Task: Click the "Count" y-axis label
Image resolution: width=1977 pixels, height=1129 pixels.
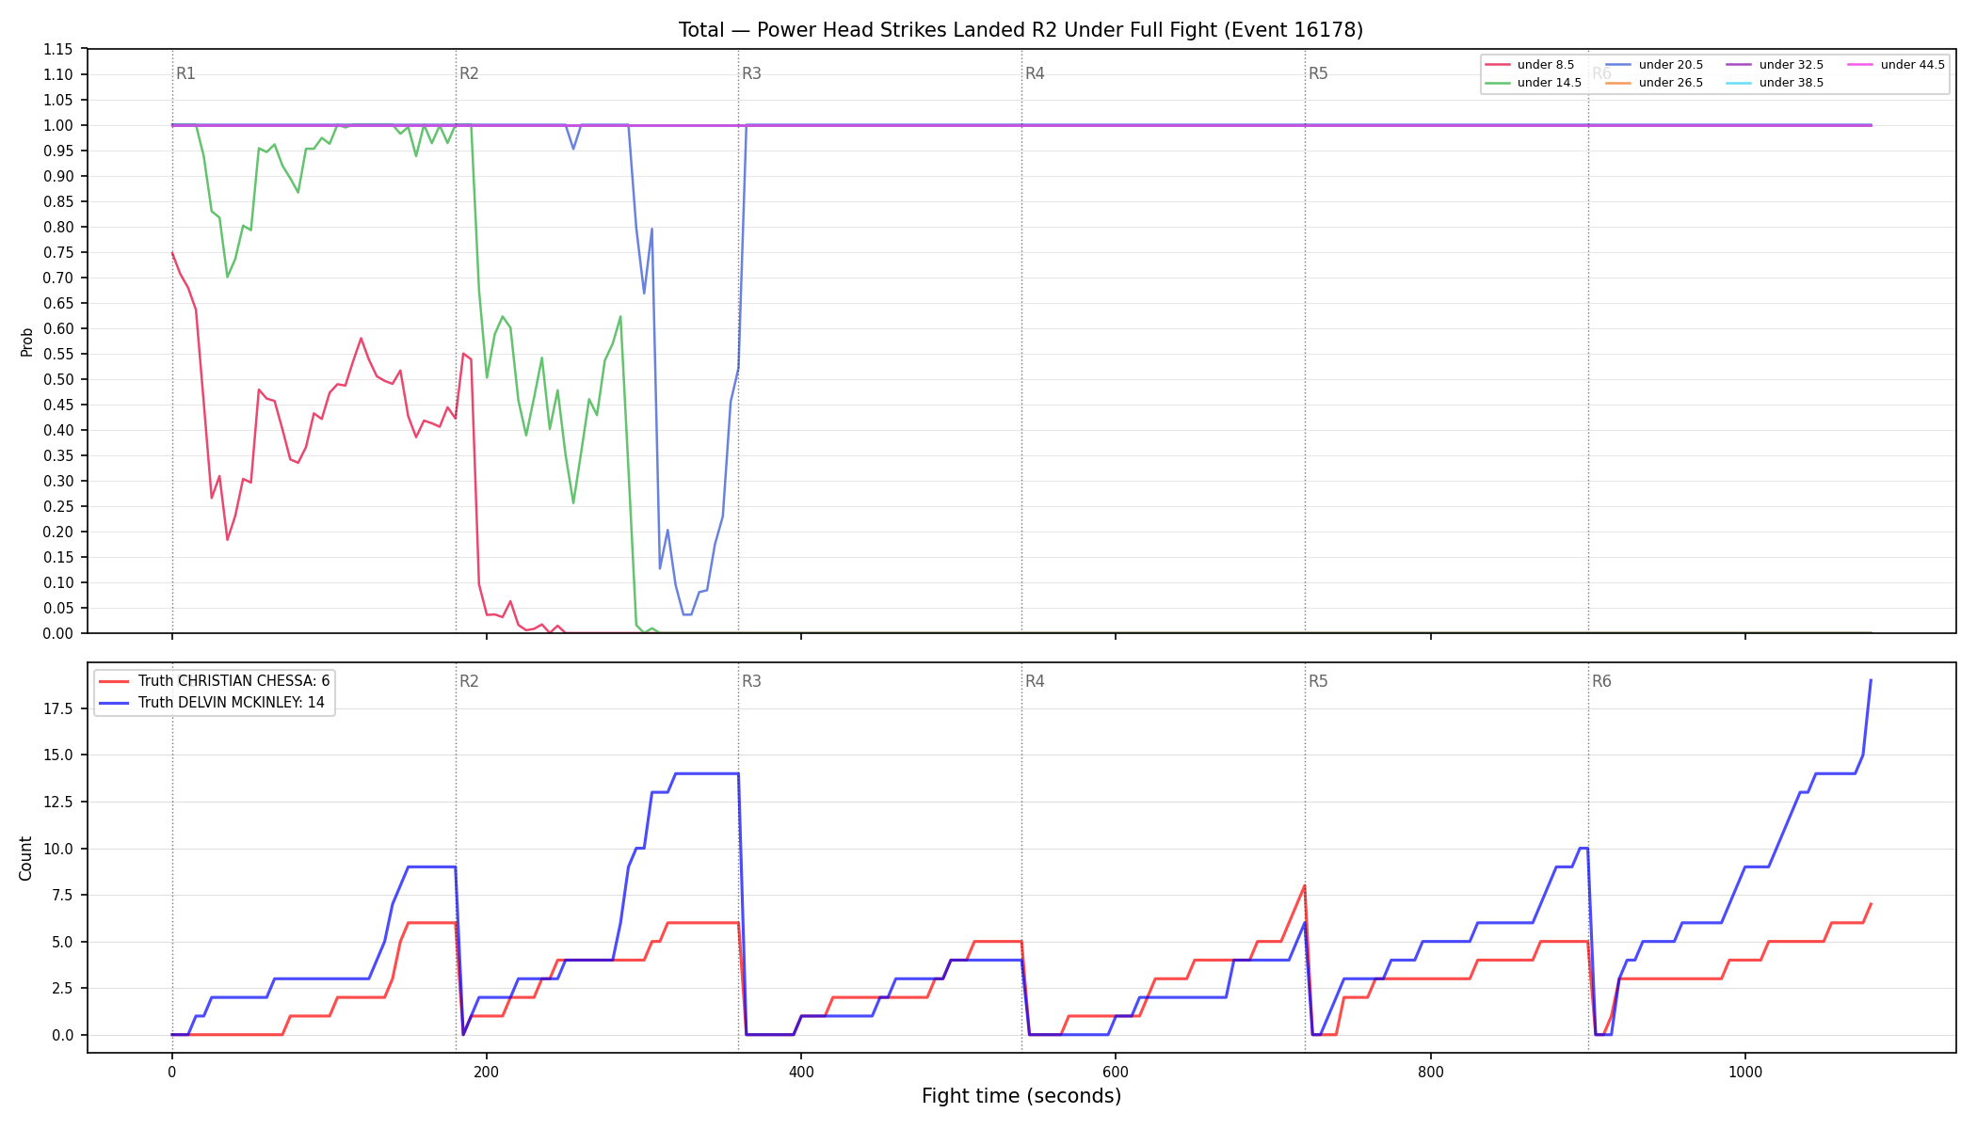Action: pyautogui.click(x=25, y=858)
